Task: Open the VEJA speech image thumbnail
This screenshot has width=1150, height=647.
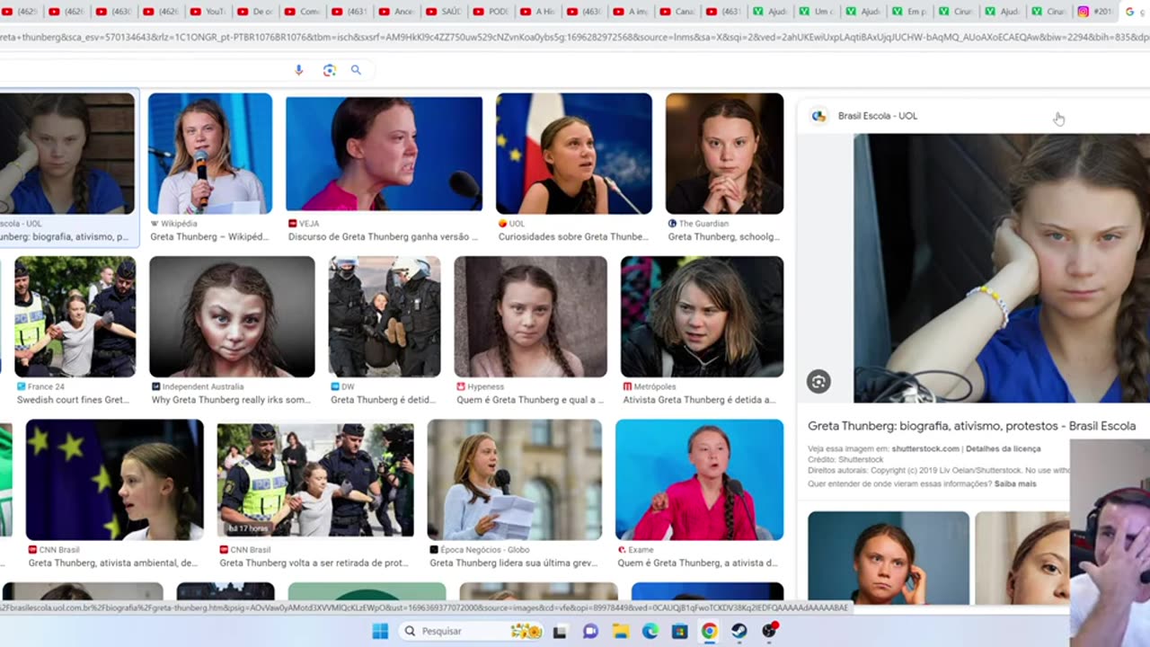Action: 384,154
